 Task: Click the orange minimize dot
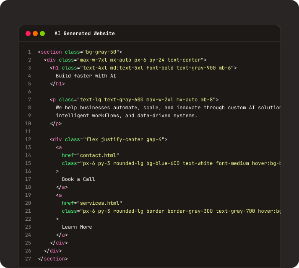point(35,33)
